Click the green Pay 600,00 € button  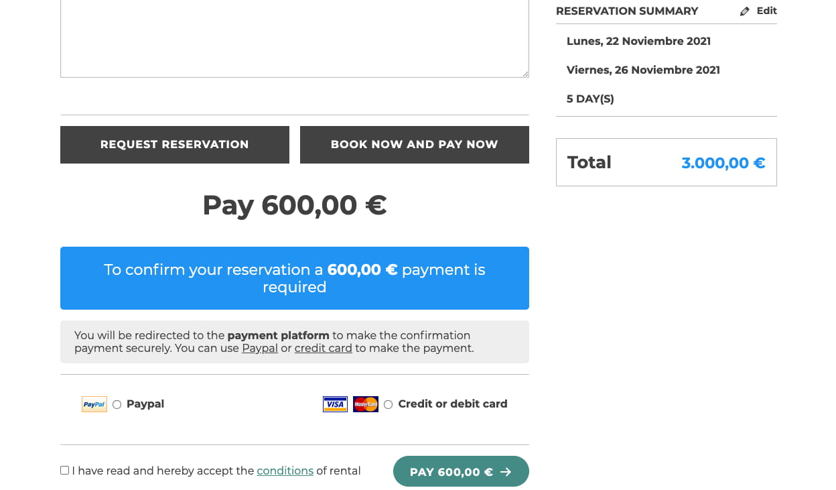tap(461, 472)
